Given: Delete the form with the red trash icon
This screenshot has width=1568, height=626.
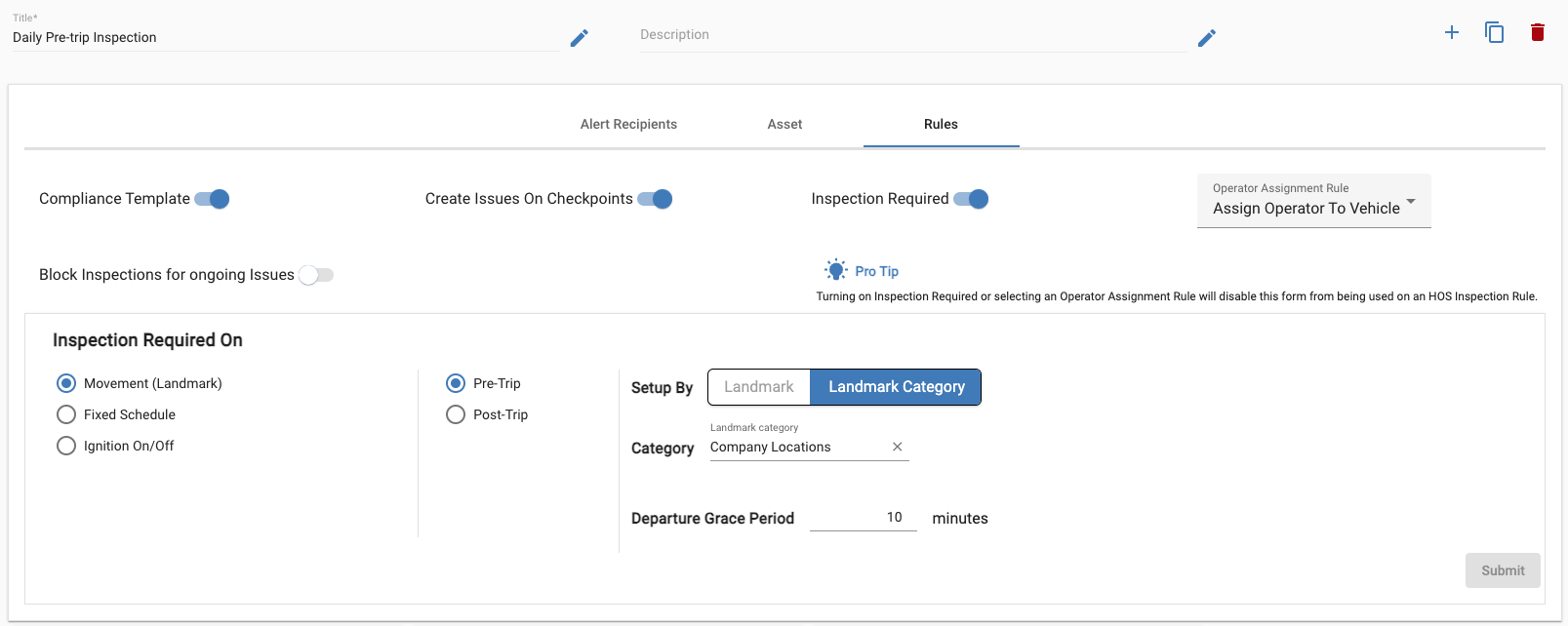Looking at the screenshot, I should point(1538,32).
